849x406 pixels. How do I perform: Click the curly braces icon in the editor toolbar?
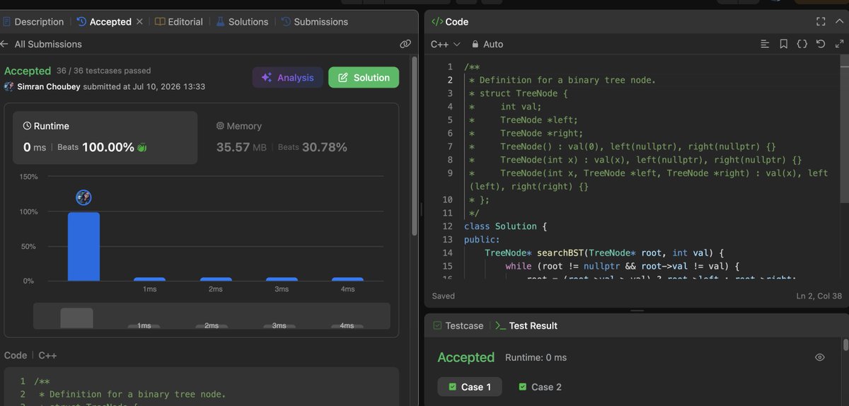point(802,44)
